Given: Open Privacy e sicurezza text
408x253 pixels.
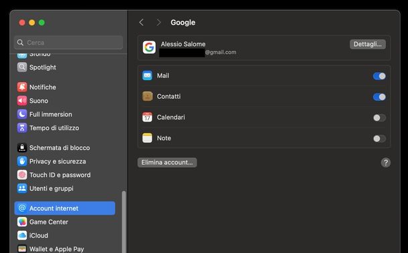Looking at the screenshot, I should tap(58, 162).
